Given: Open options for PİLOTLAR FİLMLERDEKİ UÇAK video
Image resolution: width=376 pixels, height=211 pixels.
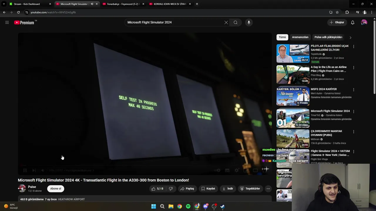Looking at the screenshot, I should 354,47.
